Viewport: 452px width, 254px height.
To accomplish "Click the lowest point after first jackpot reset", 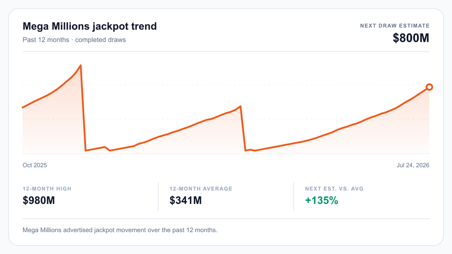I will (86, 151).
